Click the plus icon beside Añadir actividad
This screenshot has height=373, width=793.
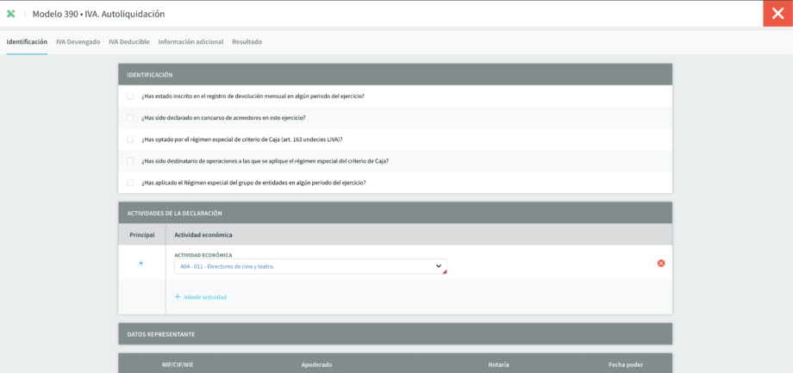(178, 297)
